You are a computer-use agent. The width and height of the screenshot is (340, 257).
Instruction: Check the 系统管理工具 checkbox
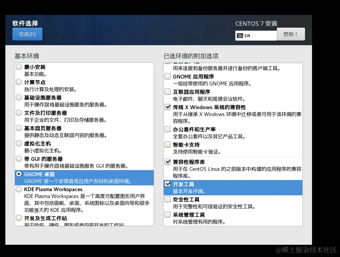click(168, 215)
